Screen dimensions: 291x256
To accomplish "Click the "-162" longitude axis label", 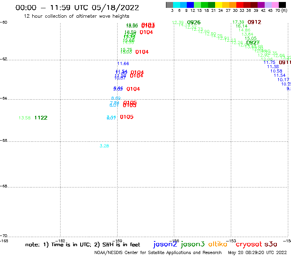I will coord(60,241).
